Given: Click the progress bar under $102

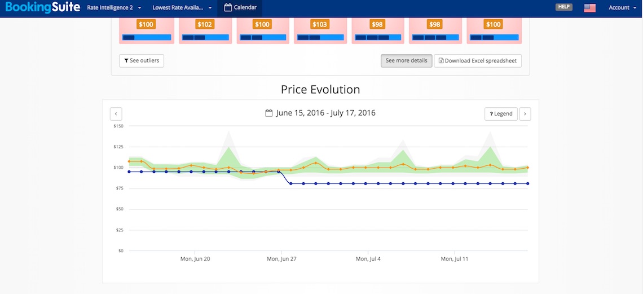Looking at the screenshot, I should coord(205,37).
